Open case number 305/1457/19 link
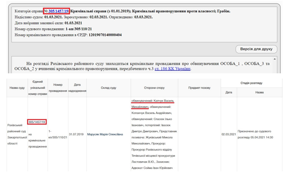291x178 pixels. click(x=59, y=10)
